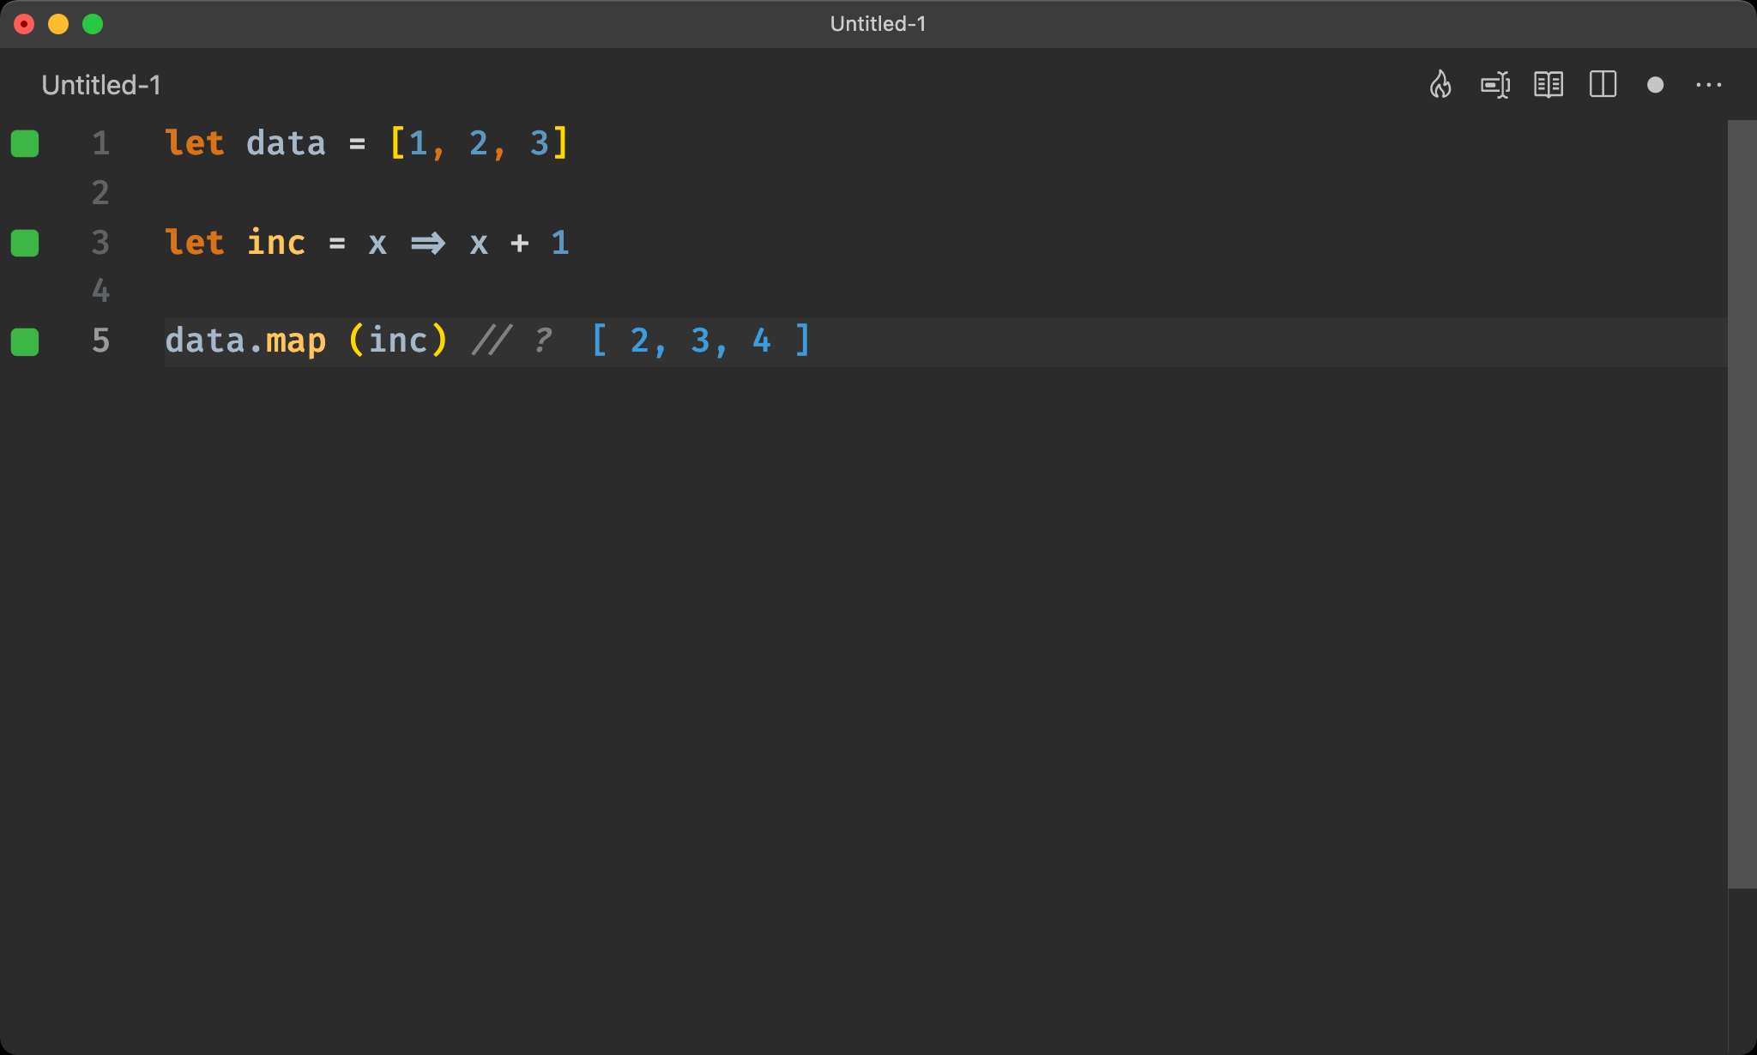1757x1055 pixels.
Task: Click the green fullscreen window button
Action: tap(93, 24)
